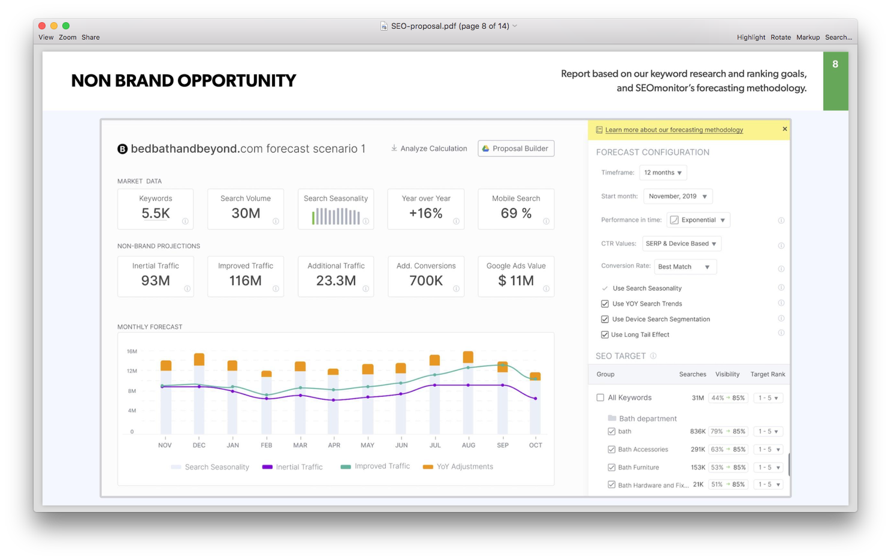Click the Analyze Calculation download icon

[x=394, y=148]
